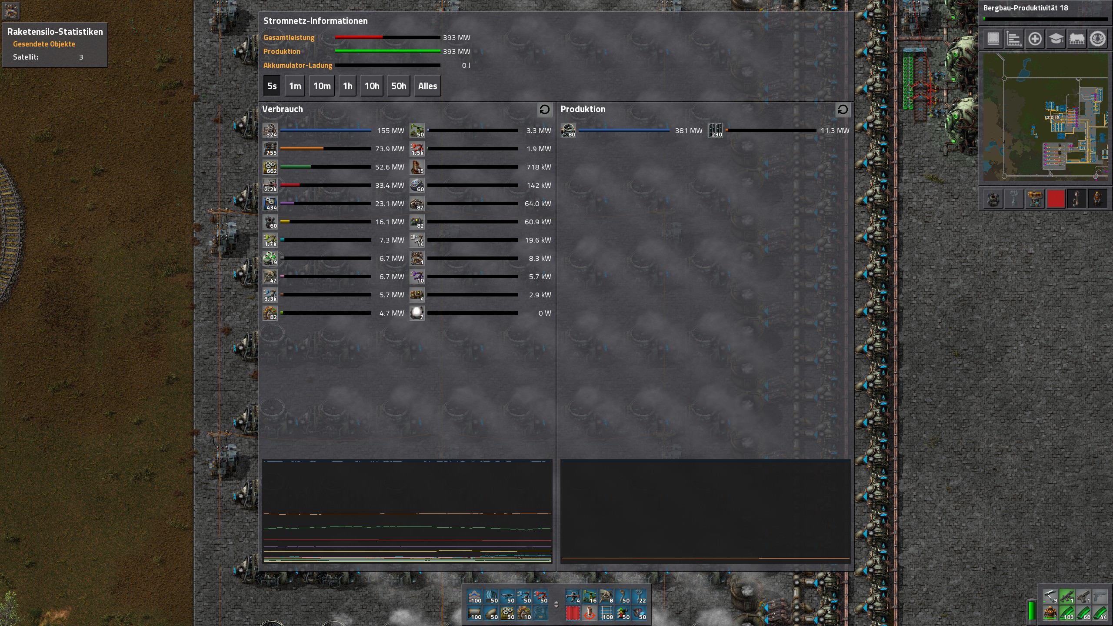
Task: Click solar panel producer icon at 11.3 MW
Action: point(715,130)
